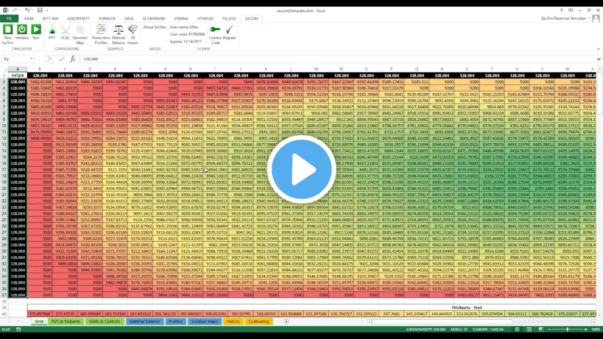603x339 pixels.
Task: Select the EXCSIM ribbon tab
Action: tap(252, 19)
